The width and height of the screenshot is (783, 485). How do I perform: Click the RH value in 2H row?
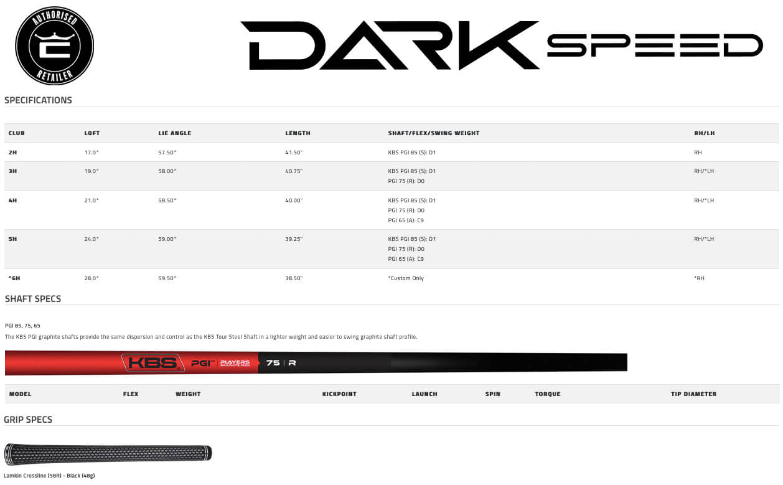pos(698,153)
